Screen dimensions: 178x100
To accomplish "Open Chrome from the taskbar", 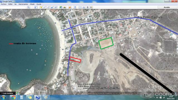I will point(14,97).
